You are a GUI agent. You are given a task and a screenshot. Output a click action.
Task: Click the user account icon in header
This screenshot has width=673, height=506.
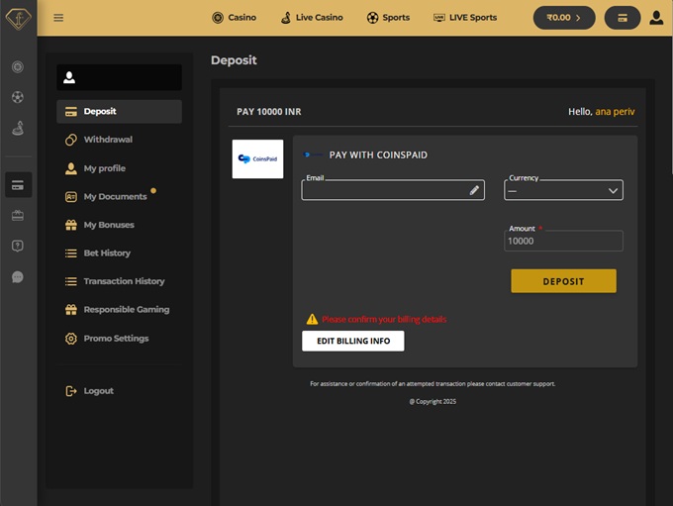coord(656,18)
